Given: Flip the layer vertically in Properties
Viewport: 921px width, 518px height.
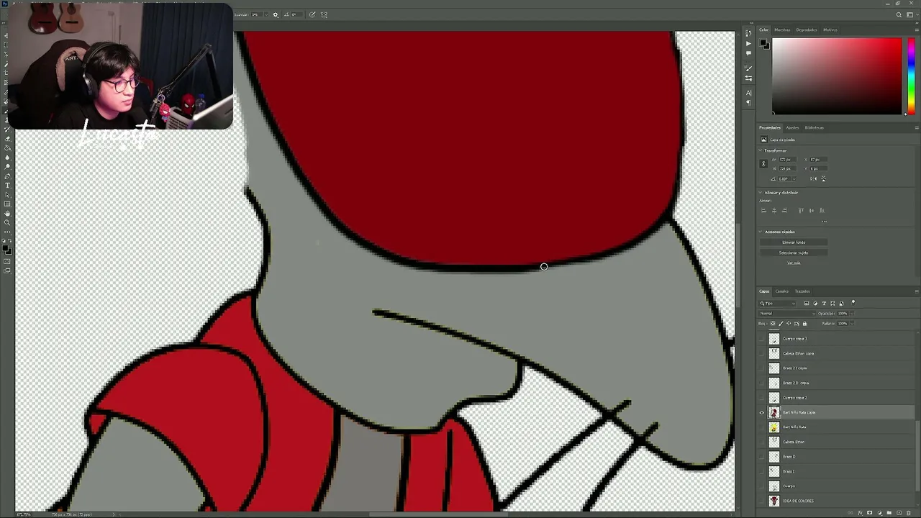Looking at the screenshot, I should click(823, 178).
